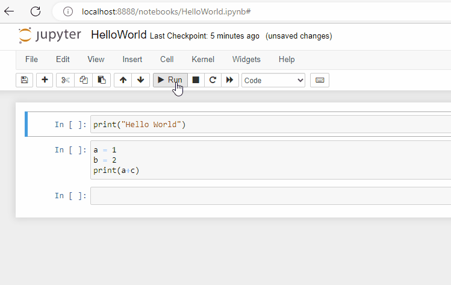
Task: Copy selected cells using the toolbar icon
Action: tap(84, 80)
